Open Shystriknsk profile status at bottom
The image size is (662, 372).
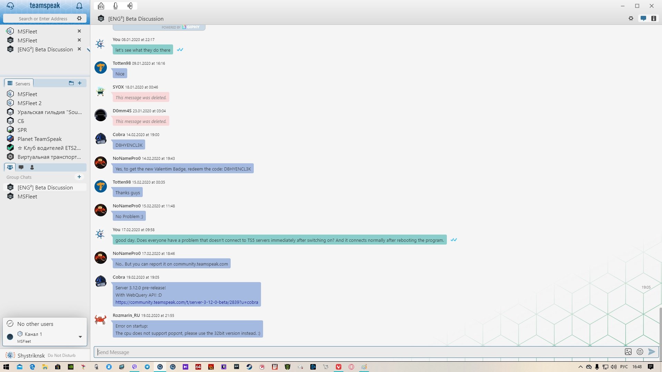31,355
